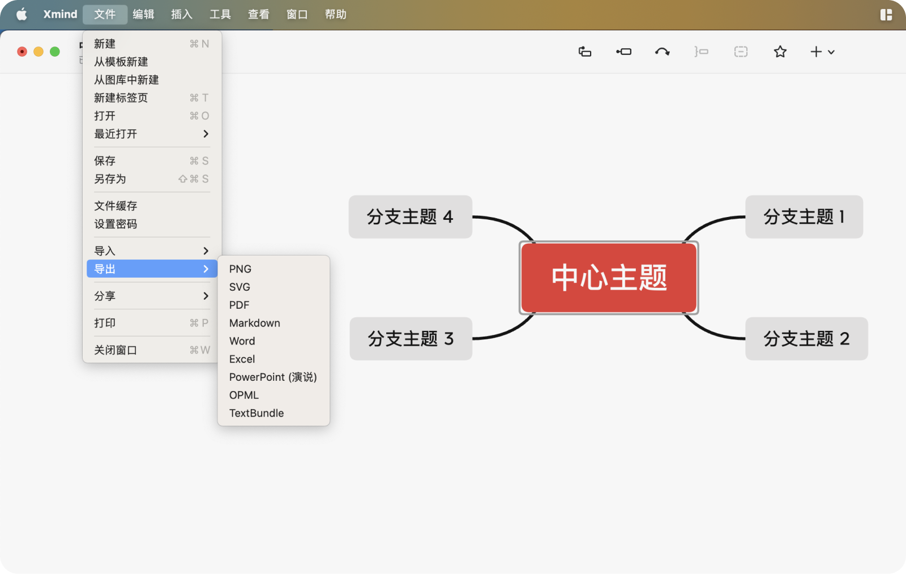
Task: Click 设置密码 menu entry
Action: pyautogui.click(x=116, y=224)
